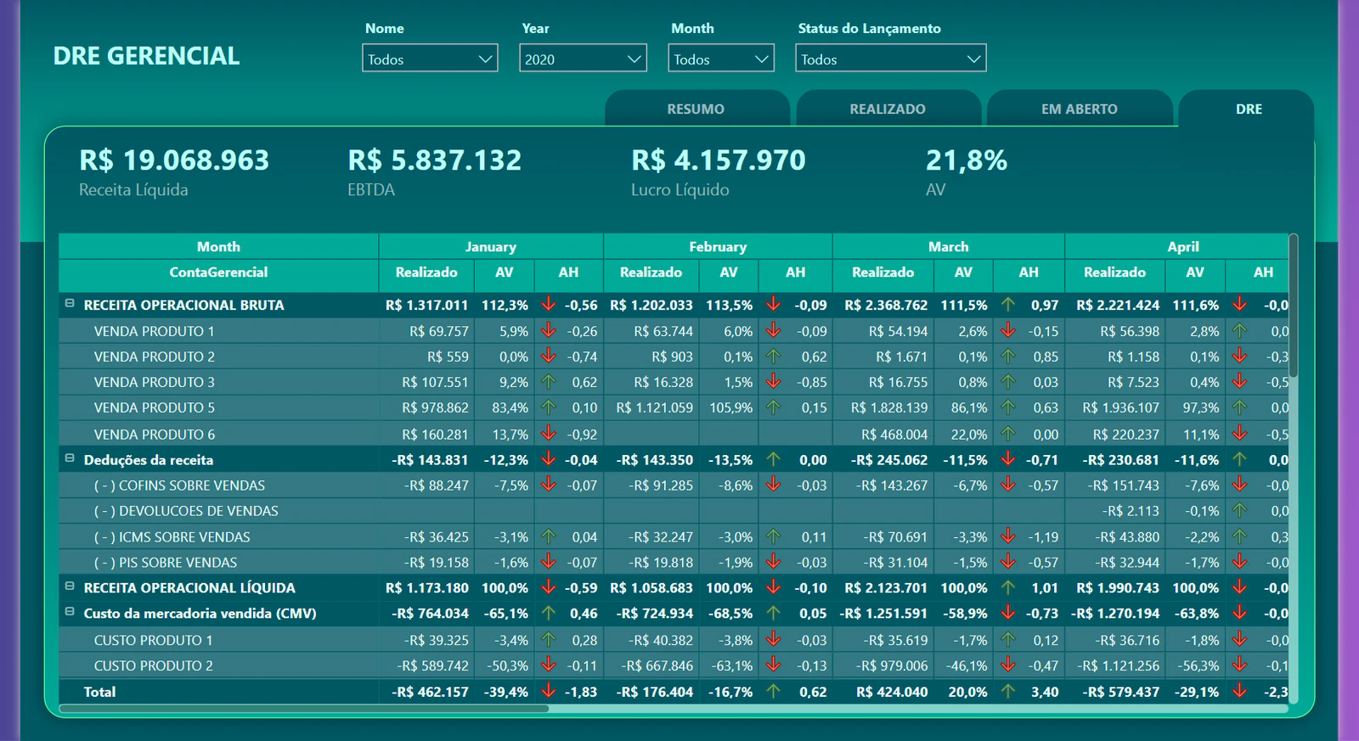The width and height of the screenshot is (1359, 741).
Task: Click the April AH arrow for DEVOLUCOES DE VENDAS
Action: [1239, 510]
